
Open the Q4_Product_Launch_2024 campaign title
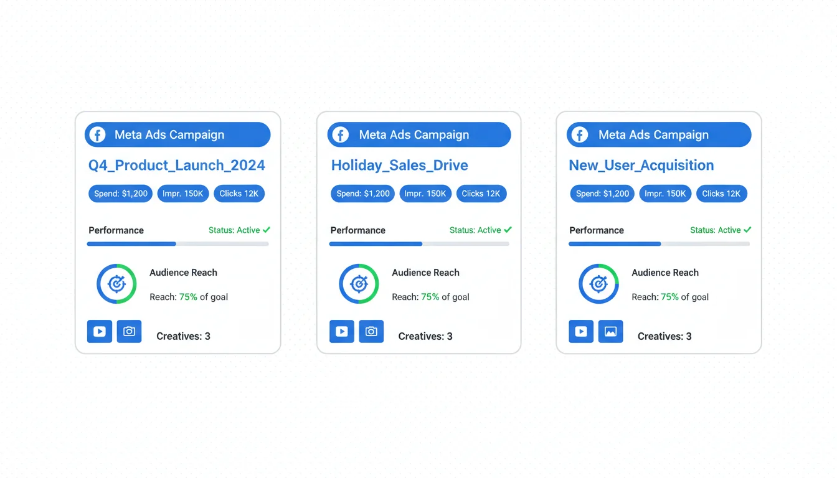pyautogui.click(x=177, y=166)
